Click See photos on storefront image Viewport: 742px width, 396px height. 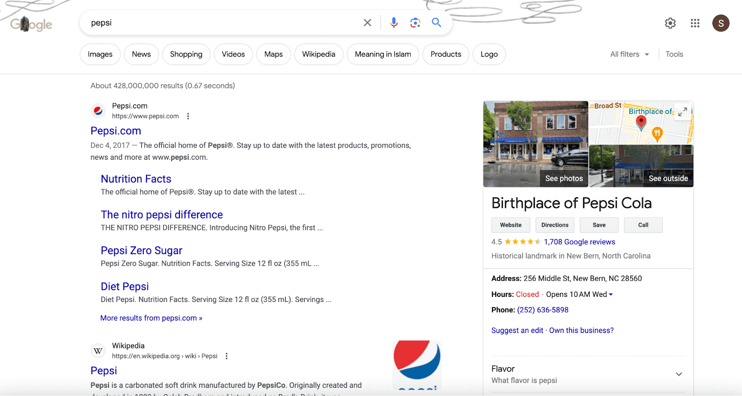(564, 178)
